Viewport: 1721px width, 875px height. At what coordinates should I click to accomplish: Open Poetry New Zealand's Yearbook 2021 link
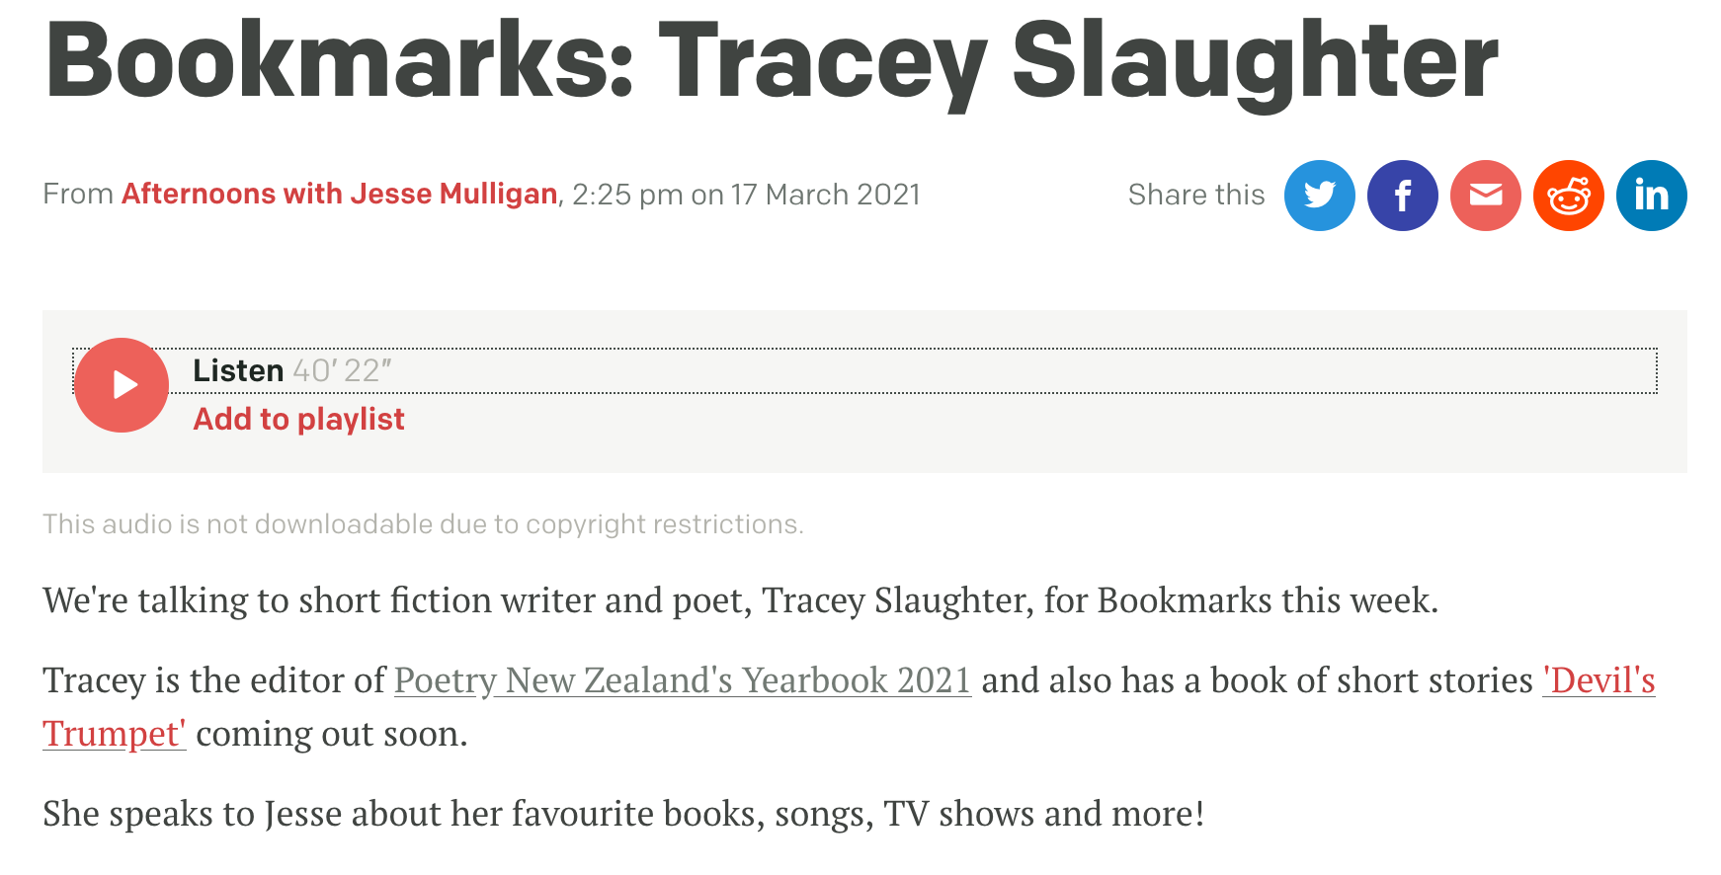(682, 680)
